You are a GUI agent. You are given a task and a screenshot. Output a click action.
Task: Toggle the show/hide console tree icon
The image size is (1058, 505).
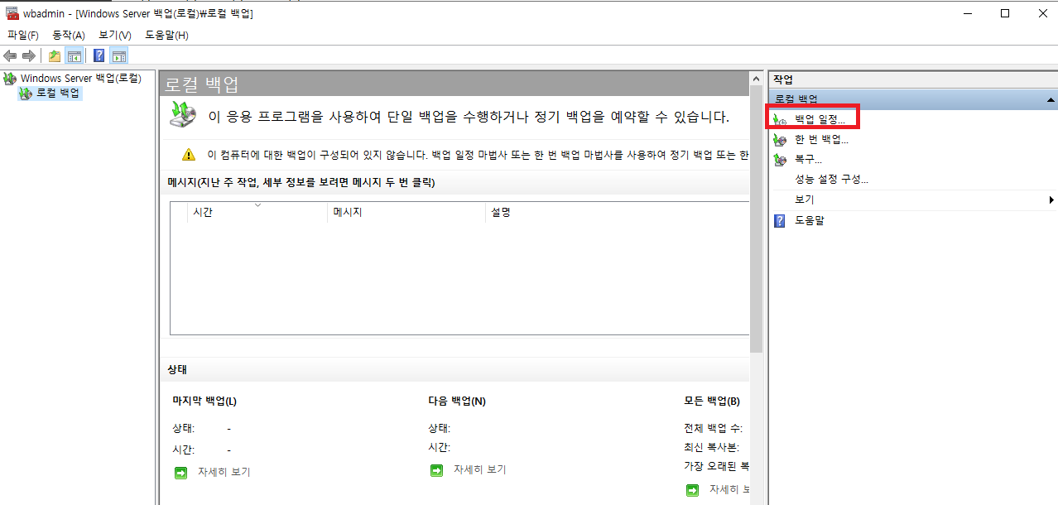pyautogui.click(x=75, y=55)
